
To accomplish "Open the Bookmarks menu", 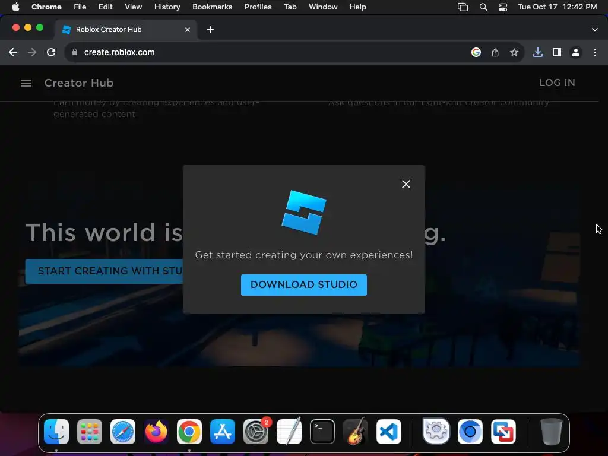I will click(x=213, y=7).
